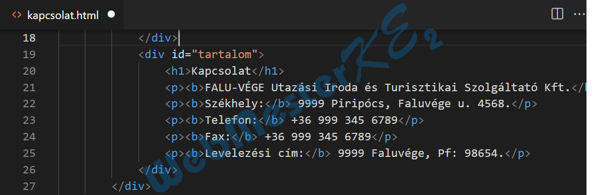601x195 pixels.
Task: Click the phone number +36 999 345 6789 on line 23
Action: 344,120
